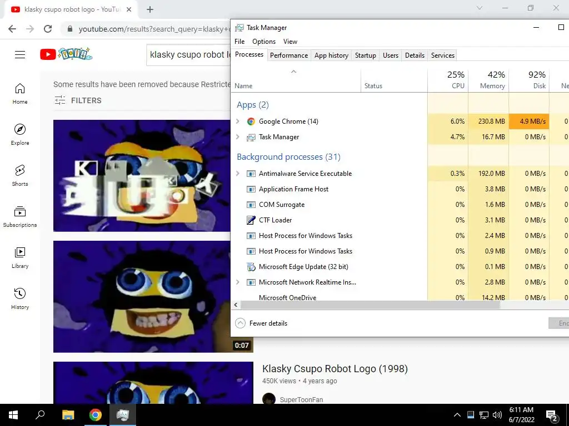Click the Task Manager process icon in the Apps list
The height and width of the screenshot is (426, 569).
251,137
